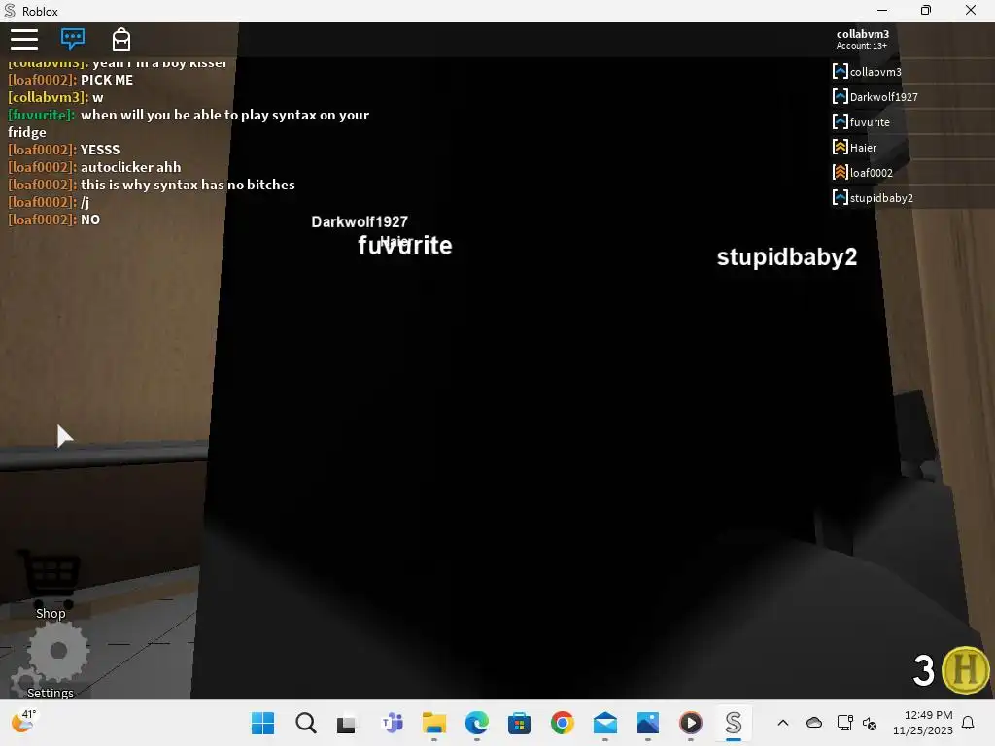995x746 pixels.
Task: Restore down the Roblox window
Action: pos(926,10)
